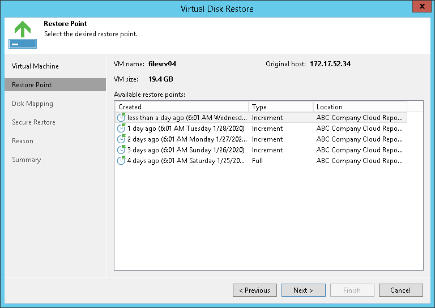Open the Disk Mapping step
The image size is (435, 308).
[x=32, y=104]
